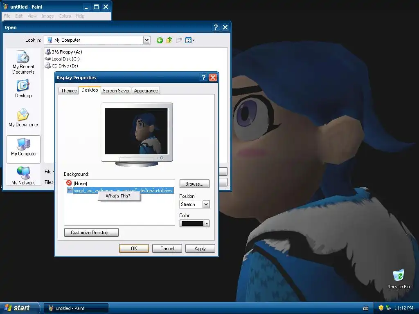This screenshot has width=419, height=314.
Task: Select the 3½ Floppy (A:) drive
Action: [63, 52]
